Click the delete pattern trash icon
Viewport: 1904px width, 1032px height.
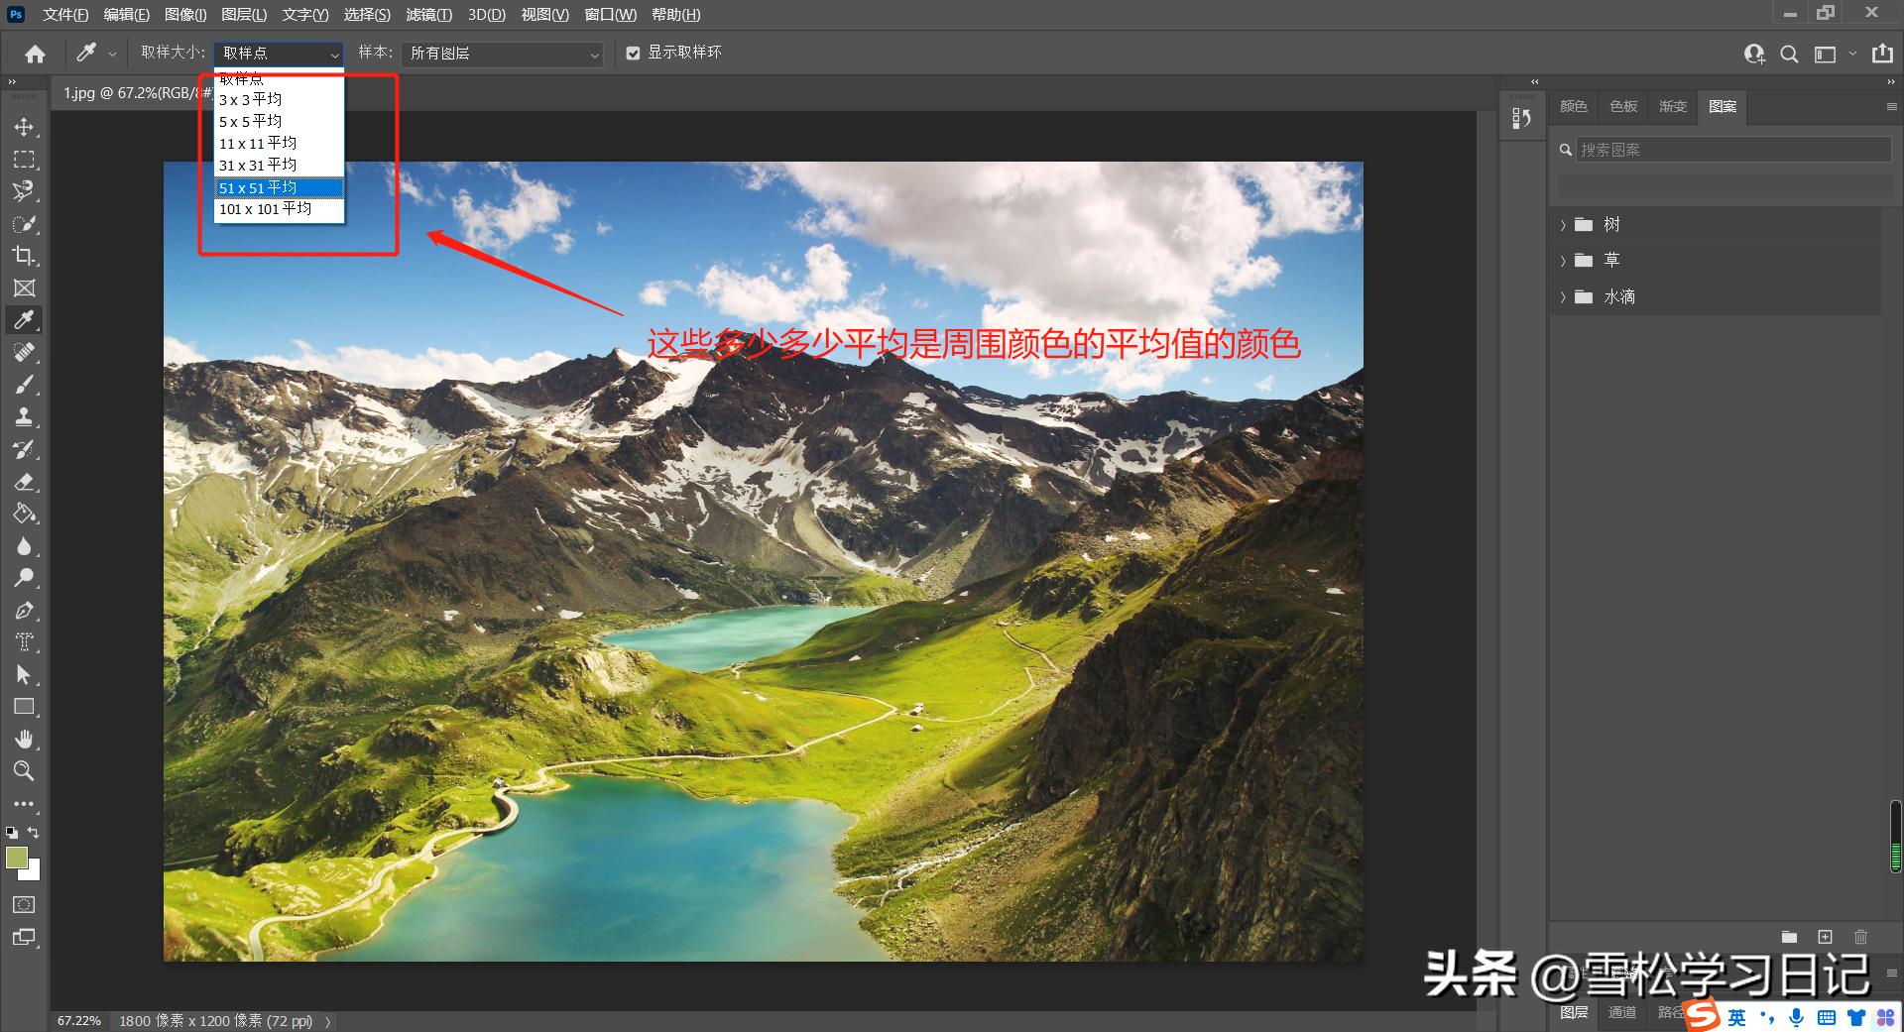[1859, 936]
